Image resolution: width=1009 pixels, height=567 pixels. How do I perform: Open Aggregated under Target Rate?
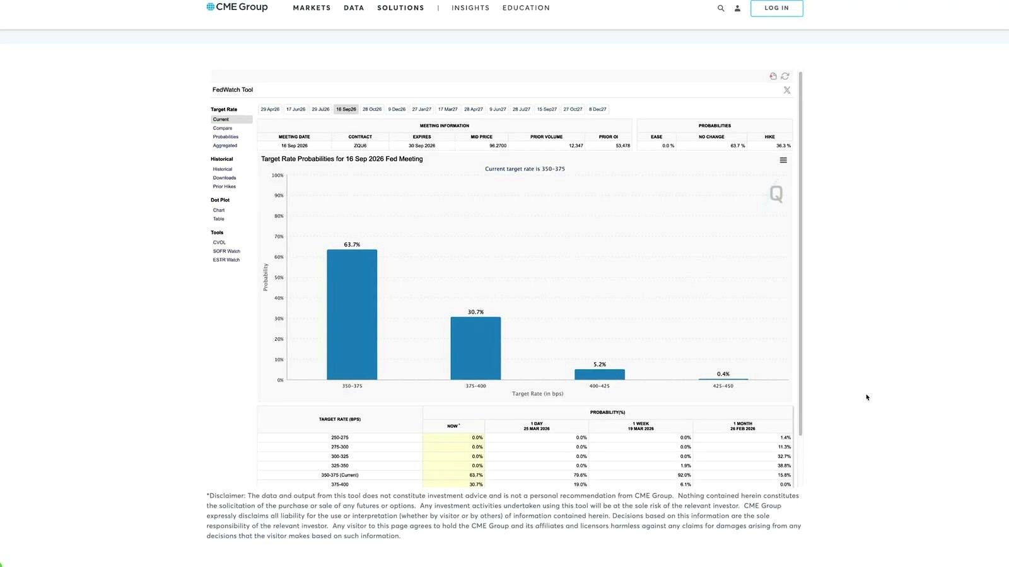coord(225,146)
